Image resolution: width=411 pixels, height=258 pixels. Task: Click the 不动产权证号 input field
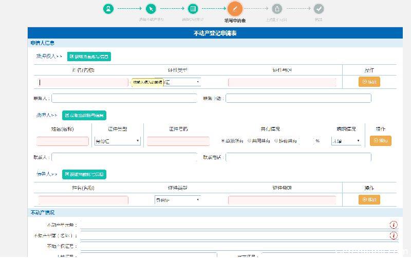pyautogui.click(x=239, y=246)
